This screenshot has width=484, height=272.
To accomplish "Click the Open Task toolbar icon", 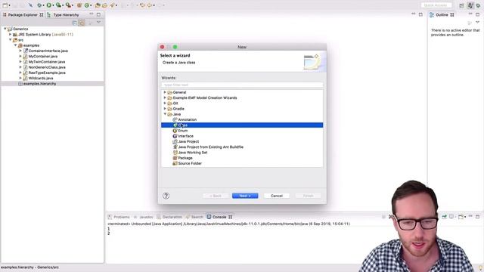I will point(104,5).
